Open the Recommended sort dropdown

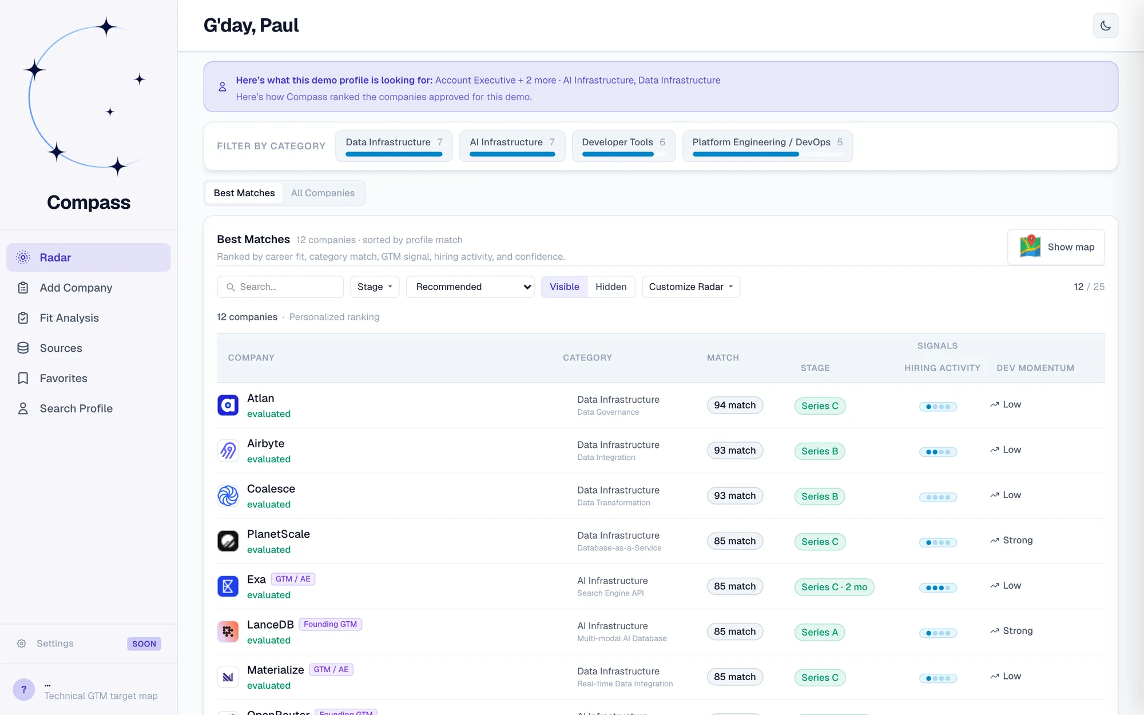[470, 287]
